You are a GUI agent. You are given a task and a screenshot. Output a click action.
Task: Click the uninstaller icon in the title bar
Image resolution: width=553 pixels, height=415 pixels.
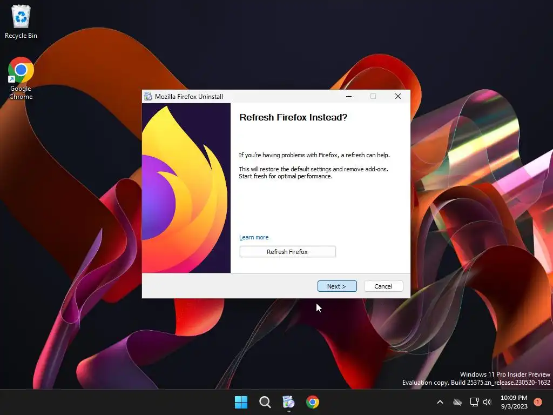(x=148, y=96)
